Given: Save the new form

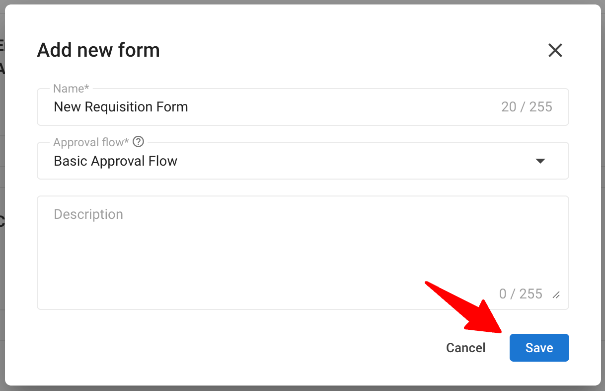Looking at the screenshot, I should pos(539,348).
